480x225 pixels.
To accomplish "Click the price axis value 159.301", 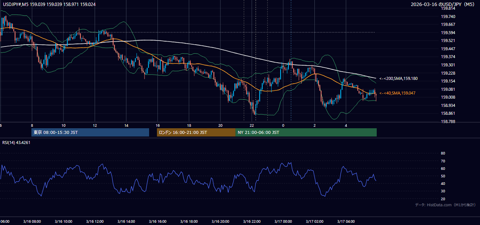I will pyautogui.click(x=448, y=65).
